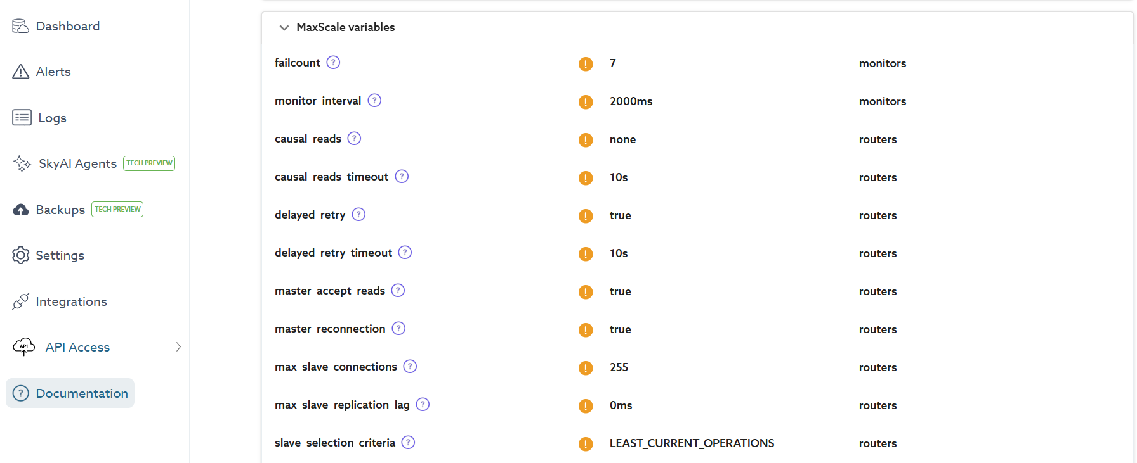1137x463 pixels.
Task: Click the help icon next to max_slave_replication_lag
Action: (x=423, y=405)
